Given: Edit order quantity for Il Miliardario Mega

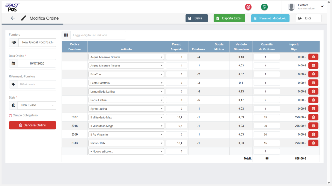Looking at the screenshot, I should click(x=267, y=126).
